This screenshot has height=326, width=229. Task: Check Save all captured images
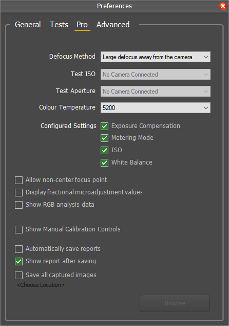18,275
